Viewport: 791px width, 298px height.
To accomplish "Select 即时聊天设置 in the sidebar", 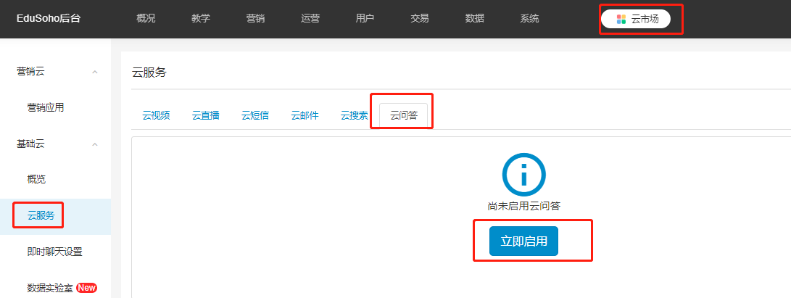I will (x=54, y=252).
